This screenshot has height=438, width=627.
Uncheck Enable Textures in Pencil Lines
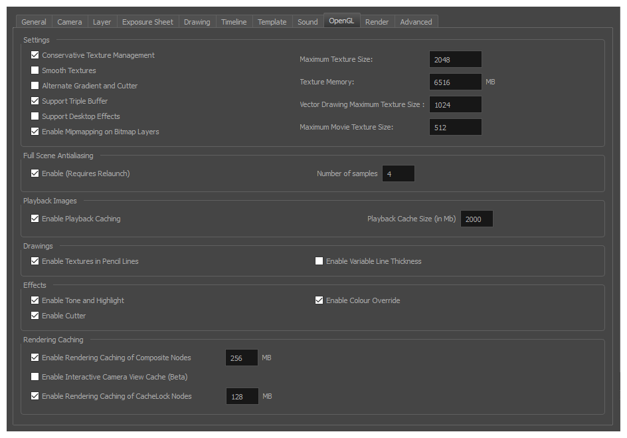(35, 261)
